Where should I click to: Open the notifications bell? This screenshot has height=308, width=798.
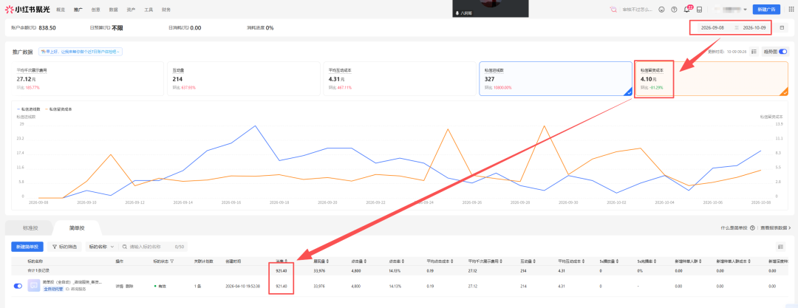(686, 9)
